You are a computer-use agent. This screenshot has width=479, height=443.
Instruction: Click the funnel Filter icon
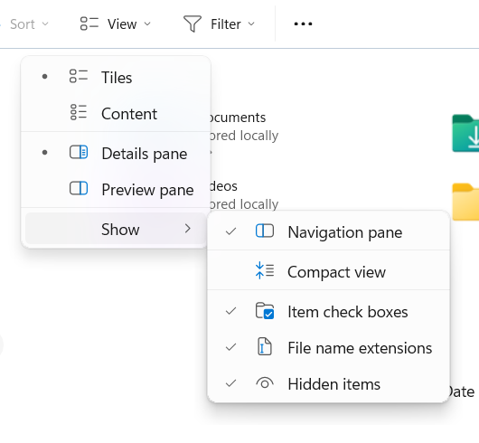tap(193, 24)
